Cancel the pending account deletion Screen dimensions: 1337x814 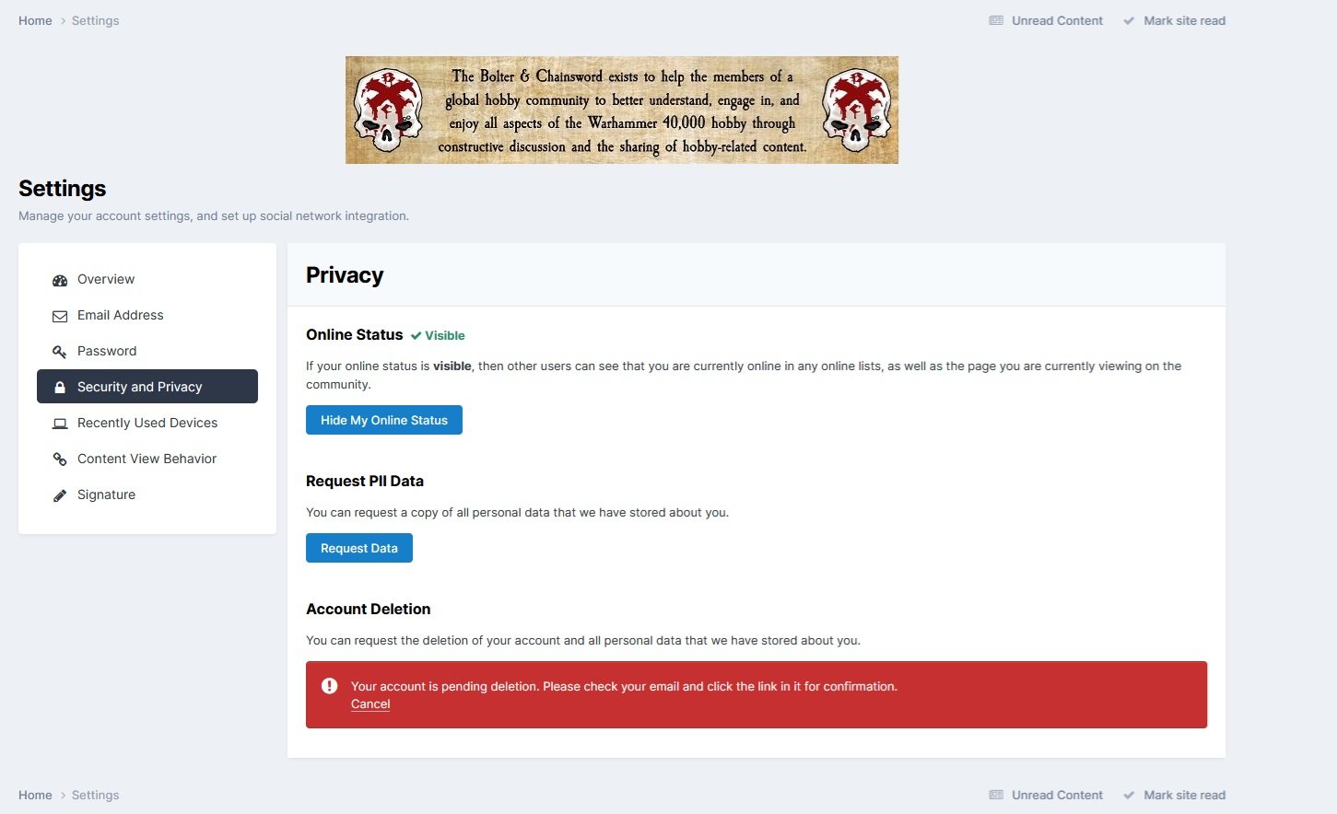[x=370, y=704]
